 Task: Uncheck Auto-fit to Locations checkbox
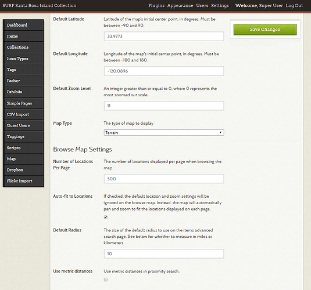pyautogui.click(x=106, y=217)
